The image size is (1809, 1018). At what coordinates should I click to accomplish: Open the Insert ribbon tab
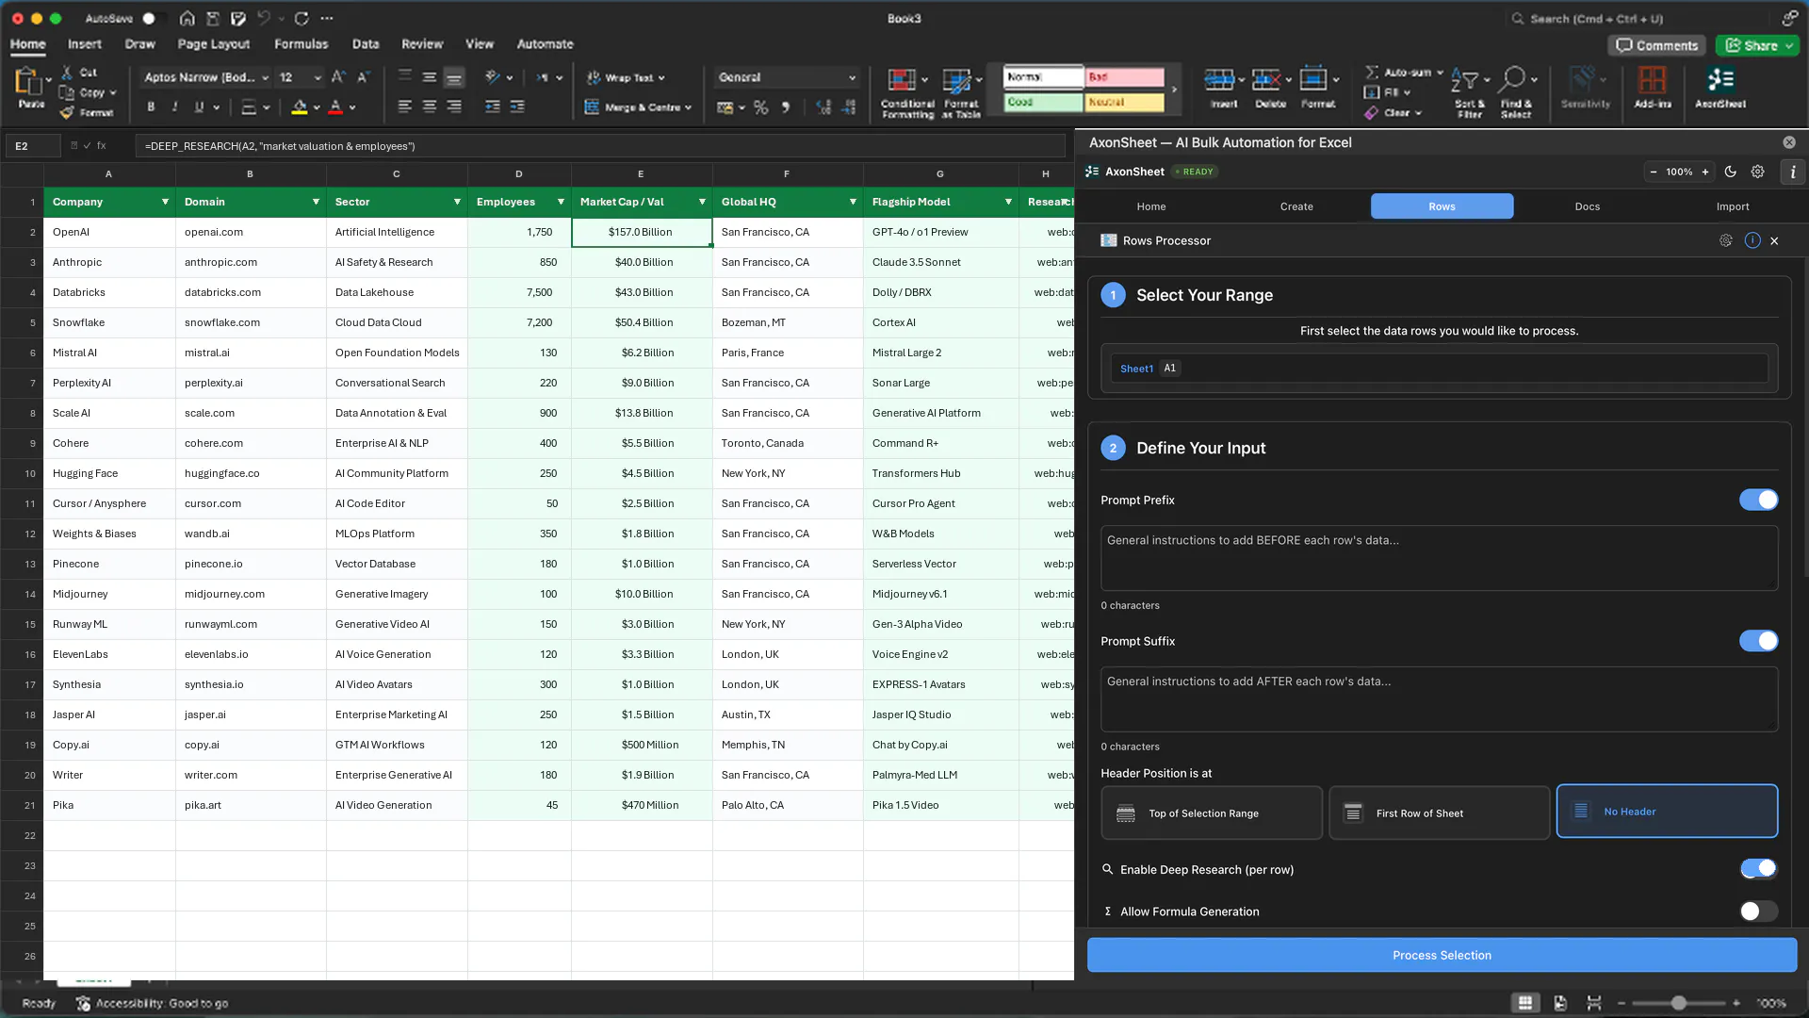click(84, 44)
